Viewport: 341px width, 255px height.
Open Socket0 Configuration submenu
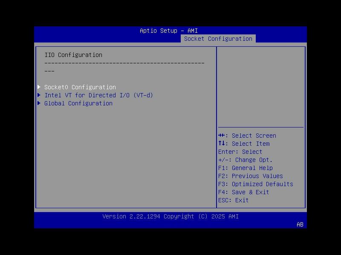(80, 87)
